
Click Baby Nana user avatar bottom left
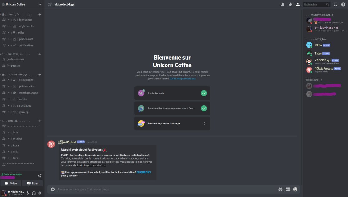tap(3, 193)
